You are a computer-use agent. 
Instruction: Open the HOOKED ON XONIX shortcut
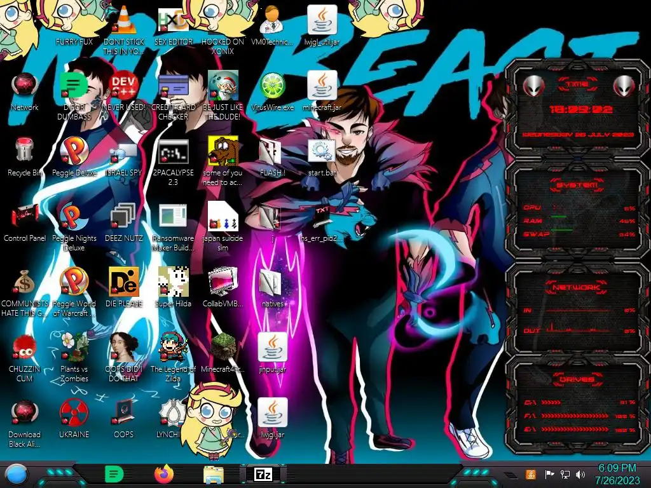(223, 20)
